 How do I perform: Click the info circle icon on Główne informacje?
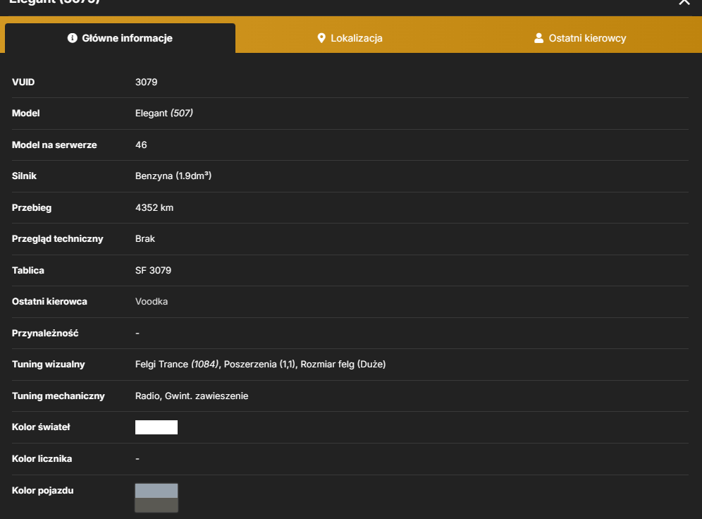pos(72,38)
